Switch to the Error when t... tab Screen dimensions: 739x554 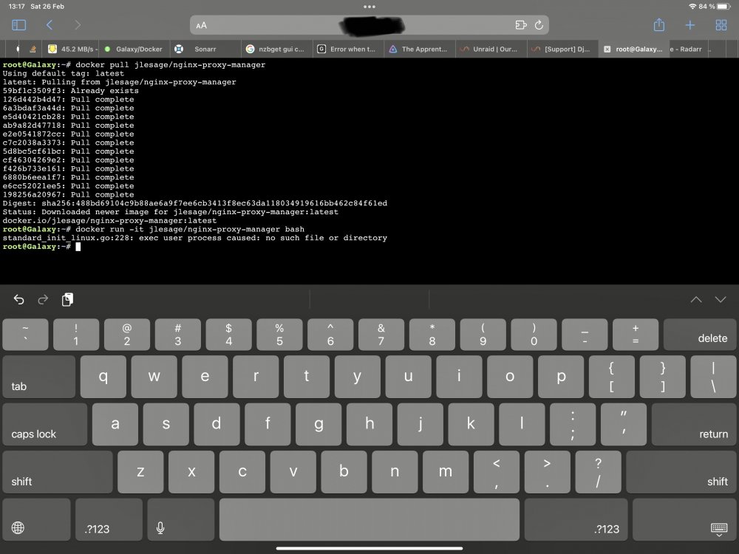pos(348,49)
